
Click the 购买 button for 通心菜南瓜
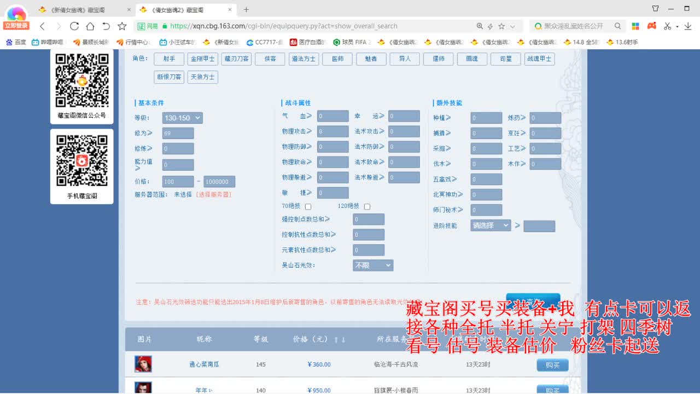tap(552, 364)
